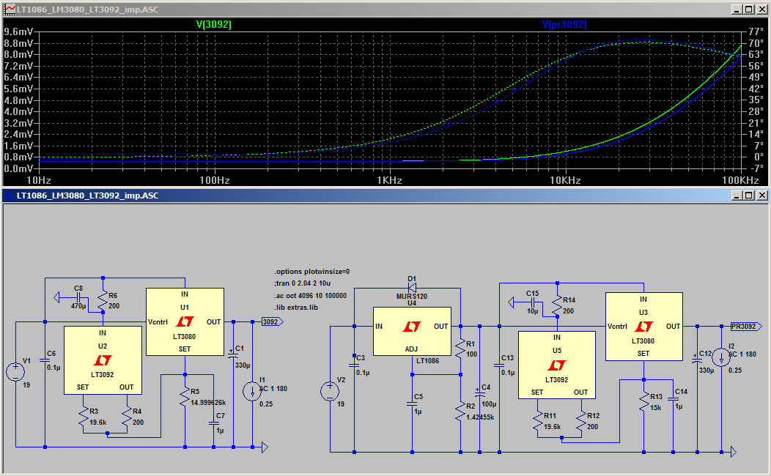
Task: Select the I1 current source symbol
Action: (252, 391)
